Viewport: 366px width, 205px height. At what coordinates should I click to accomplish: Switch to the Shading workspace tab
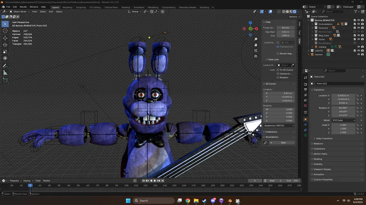126,7
